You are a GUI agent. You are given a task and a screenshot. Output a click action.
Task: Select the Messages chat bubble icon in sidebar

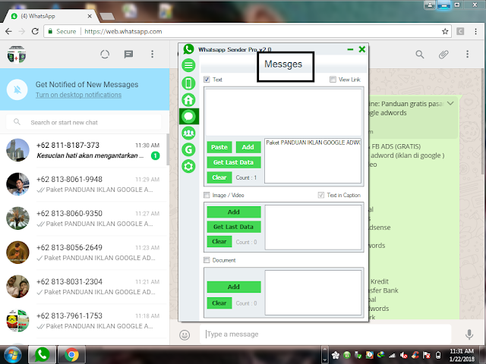pos(188,116)
